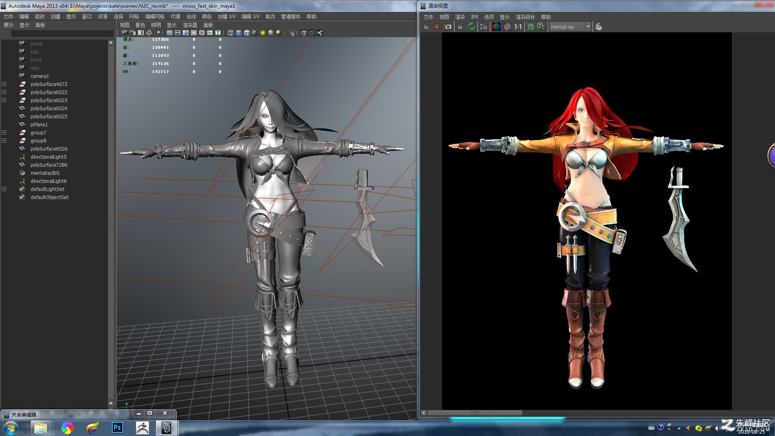Toggle the film gate display
This screenshot has width=775, height=436.
(178, 33)
